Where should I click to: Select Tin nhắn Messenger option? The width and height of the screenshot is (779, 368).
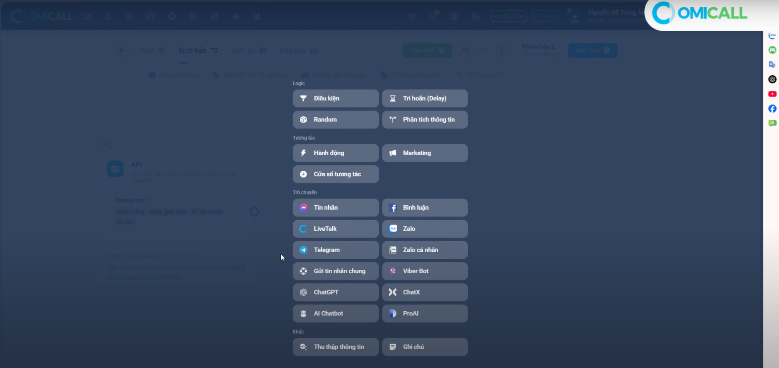click(x=336, y=208)
